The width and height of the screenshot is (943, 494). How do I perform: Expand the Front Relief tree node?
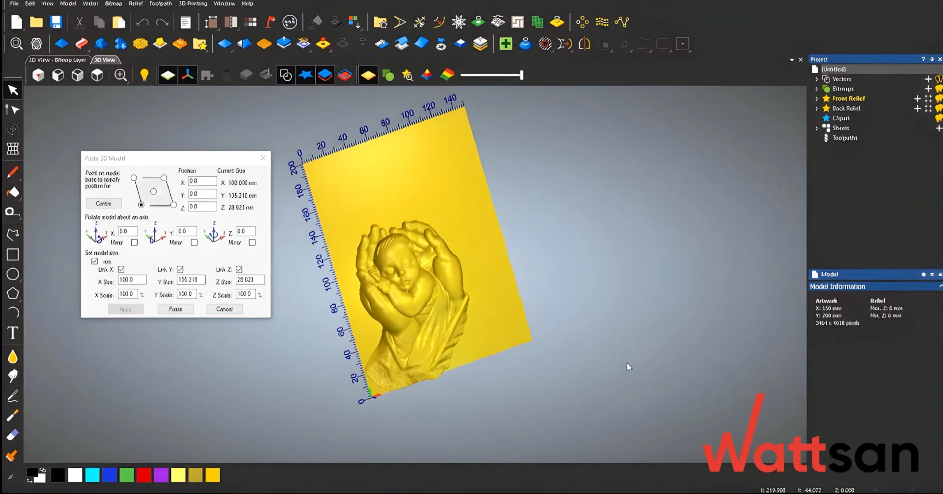(x=817, y=99)
